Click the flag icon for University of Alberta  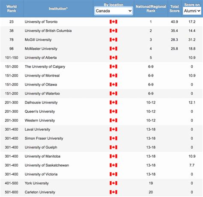(113, 58)
